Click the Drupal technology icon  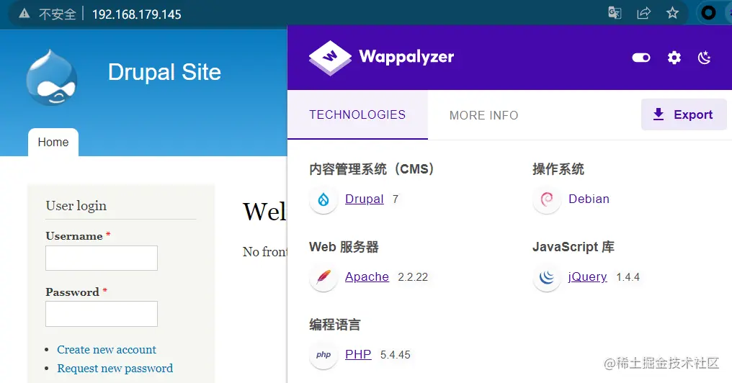(323, 199)
